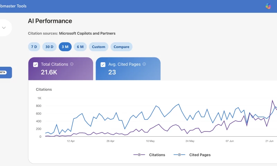Click the 12 Apr axis label
The image size is (277, 166).
[x=71, y=141]
